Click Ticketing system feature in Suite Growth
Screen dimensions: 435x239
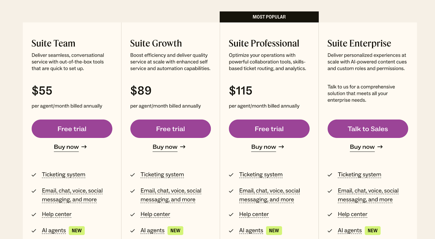pos(162,175)
